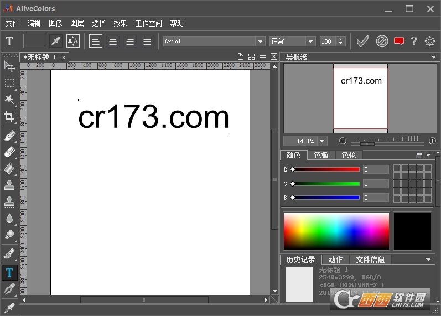The width and height of the screenshot is (441, 316).
Task: Close the 无标题 1 document tab
Action: point(64,58)
